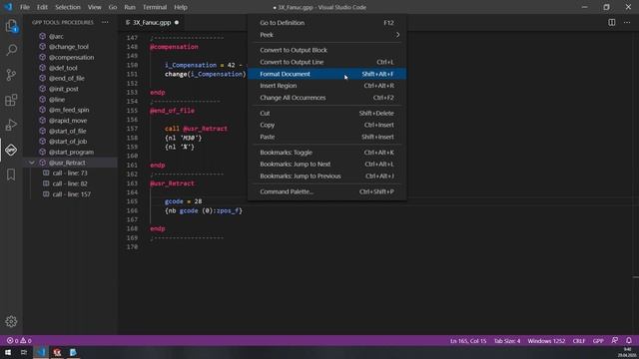Image resolution: width=639 pixels, height=359 pixels.
Task: Open the Run and Debug view icon
Action: pos(11,125)
